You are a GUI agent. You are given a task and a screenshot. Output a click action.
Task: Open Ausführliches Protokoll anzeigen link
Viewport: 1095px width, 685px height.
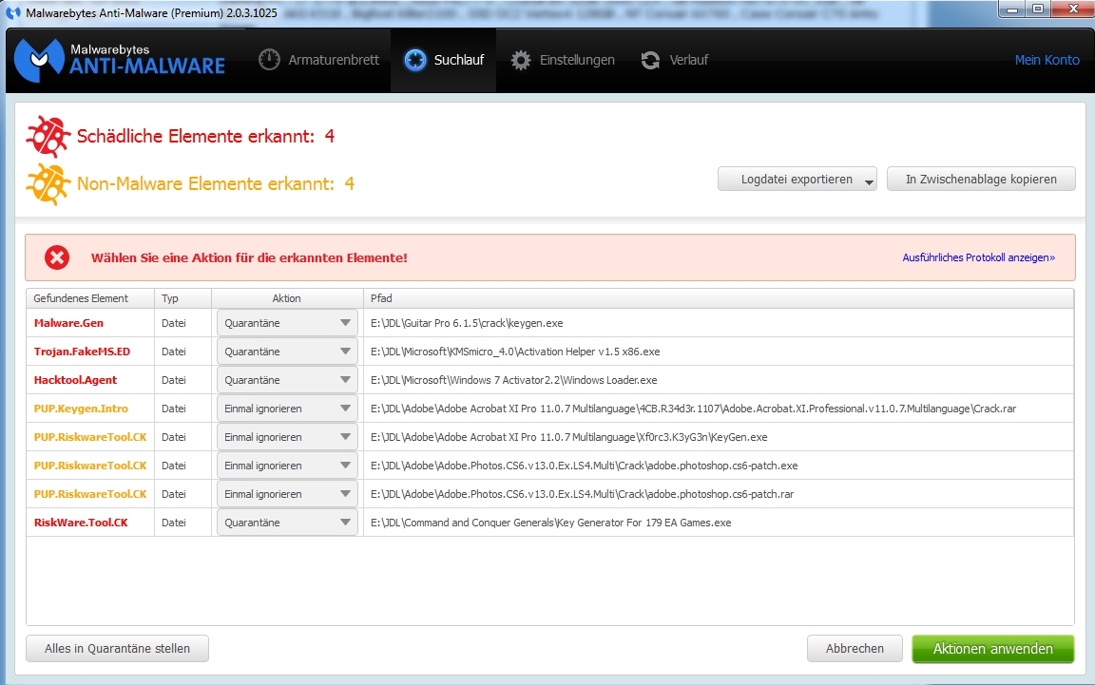[978, 257]
